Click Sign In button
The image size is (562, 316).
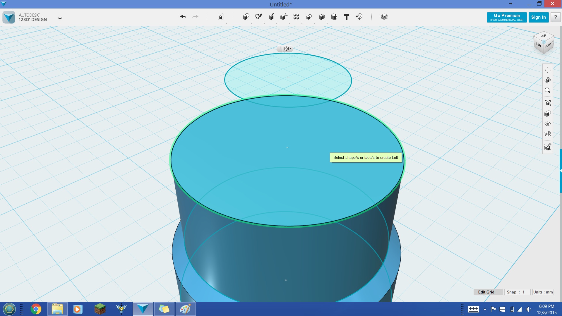[x=539, y=17]
